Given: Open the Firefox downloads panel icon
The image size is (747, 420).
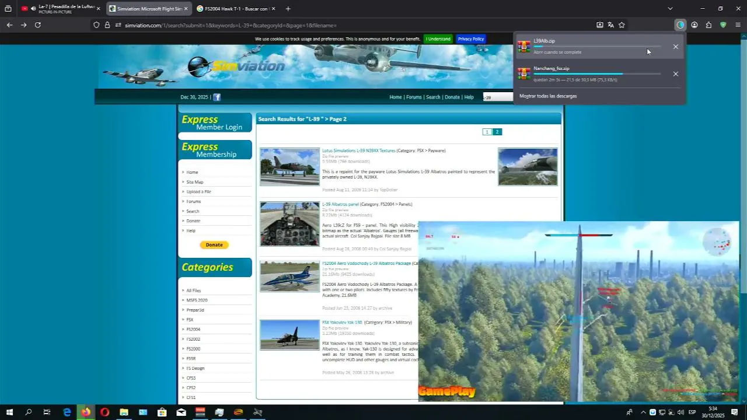Looking at the screenshot, I should click(x=680, y=25).
